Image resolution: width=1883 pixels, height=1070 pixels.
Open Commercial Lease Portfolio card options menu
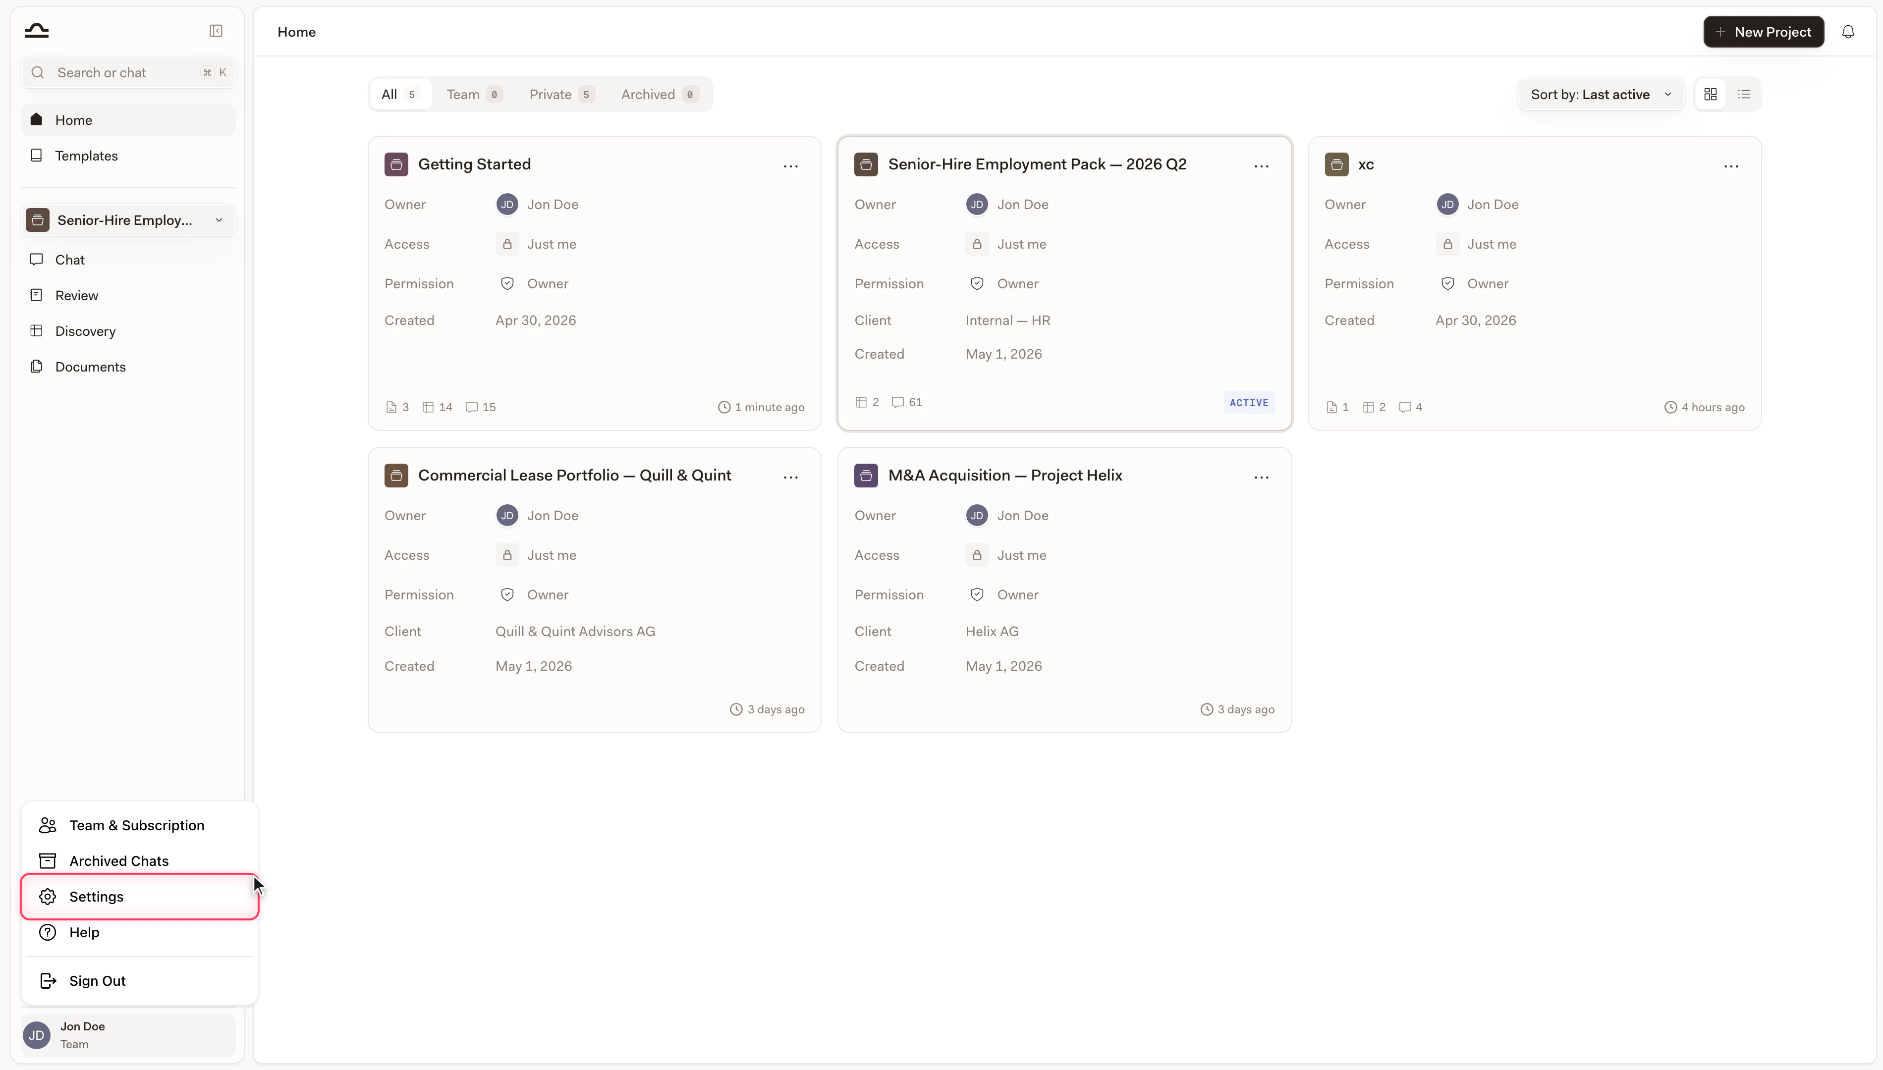791,477
